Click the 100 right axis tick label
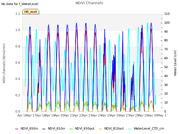The height and width of the screenshot is (134, 179). [167, 23]
